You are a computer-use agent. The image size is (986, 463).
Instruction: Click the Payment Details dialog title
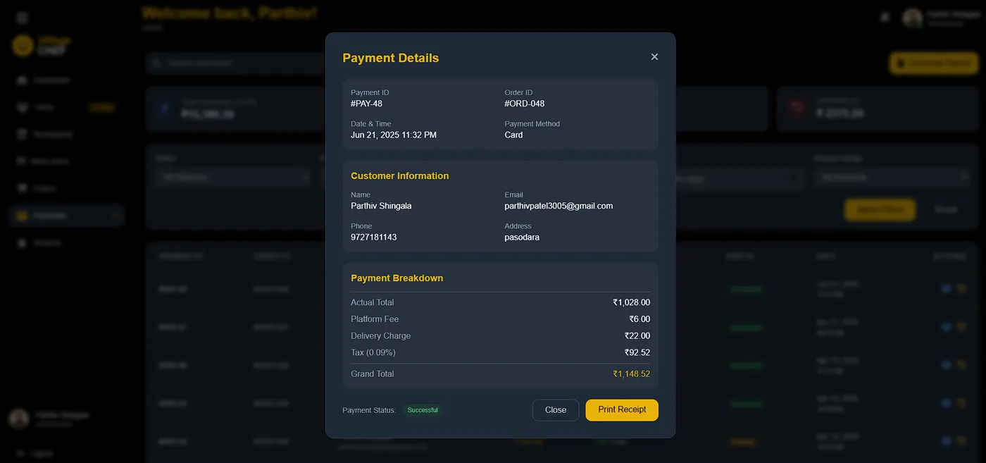pyautogui.click(x=391, y=58)
